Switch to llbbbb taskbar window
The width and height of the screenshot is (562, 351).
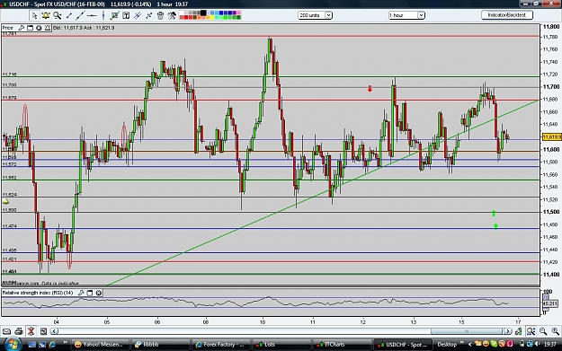pos(160,345)
